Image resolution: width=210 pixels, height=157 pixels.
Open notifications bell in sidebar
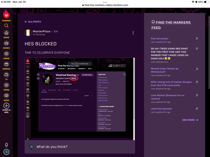coord(6,145)
